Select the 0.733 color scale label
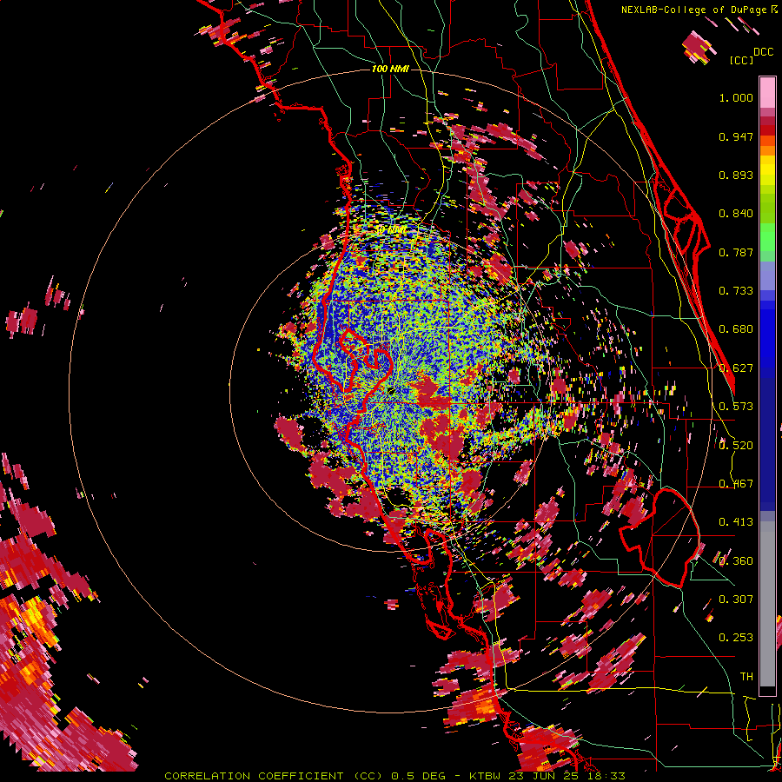This screenshot has height=782, width=782. point(736,291)
